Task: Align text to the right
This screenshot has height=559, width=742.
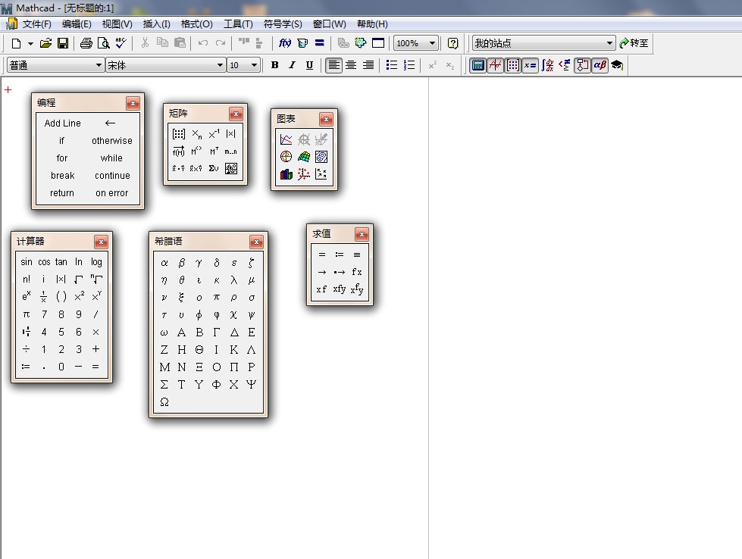Action: point(368,65)
